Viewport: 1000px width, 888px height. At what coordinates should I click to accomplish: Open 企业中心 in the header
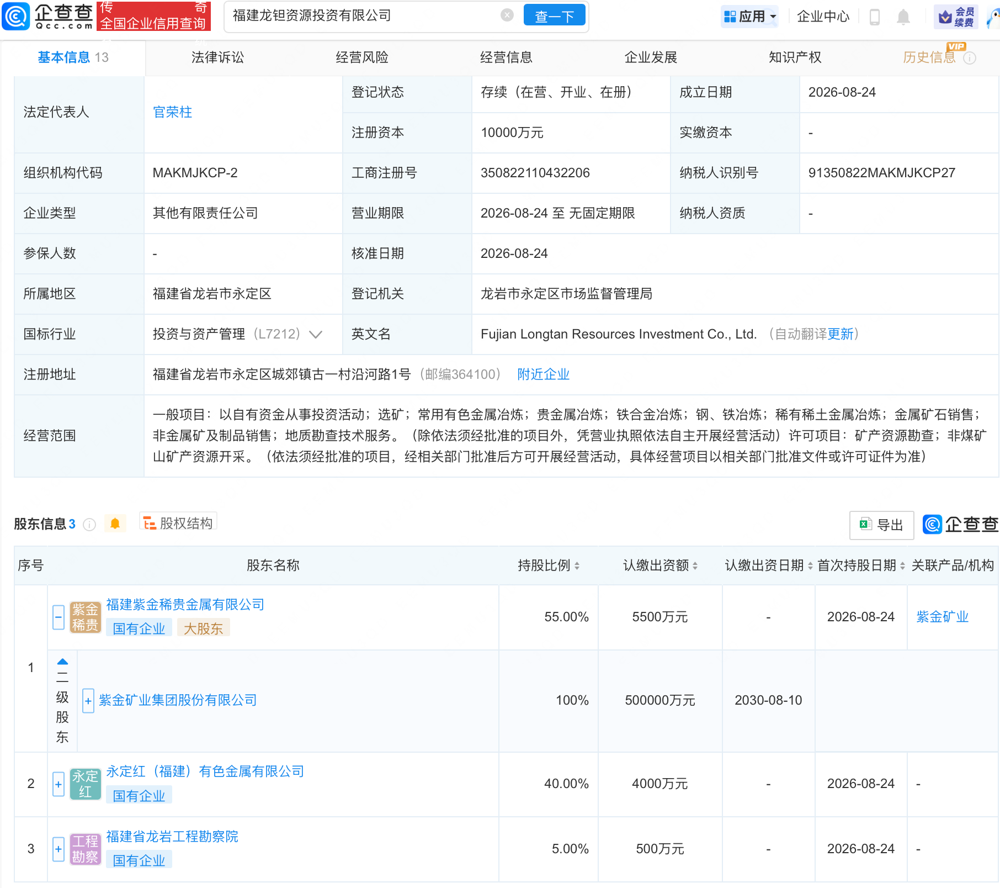point(823,17)
